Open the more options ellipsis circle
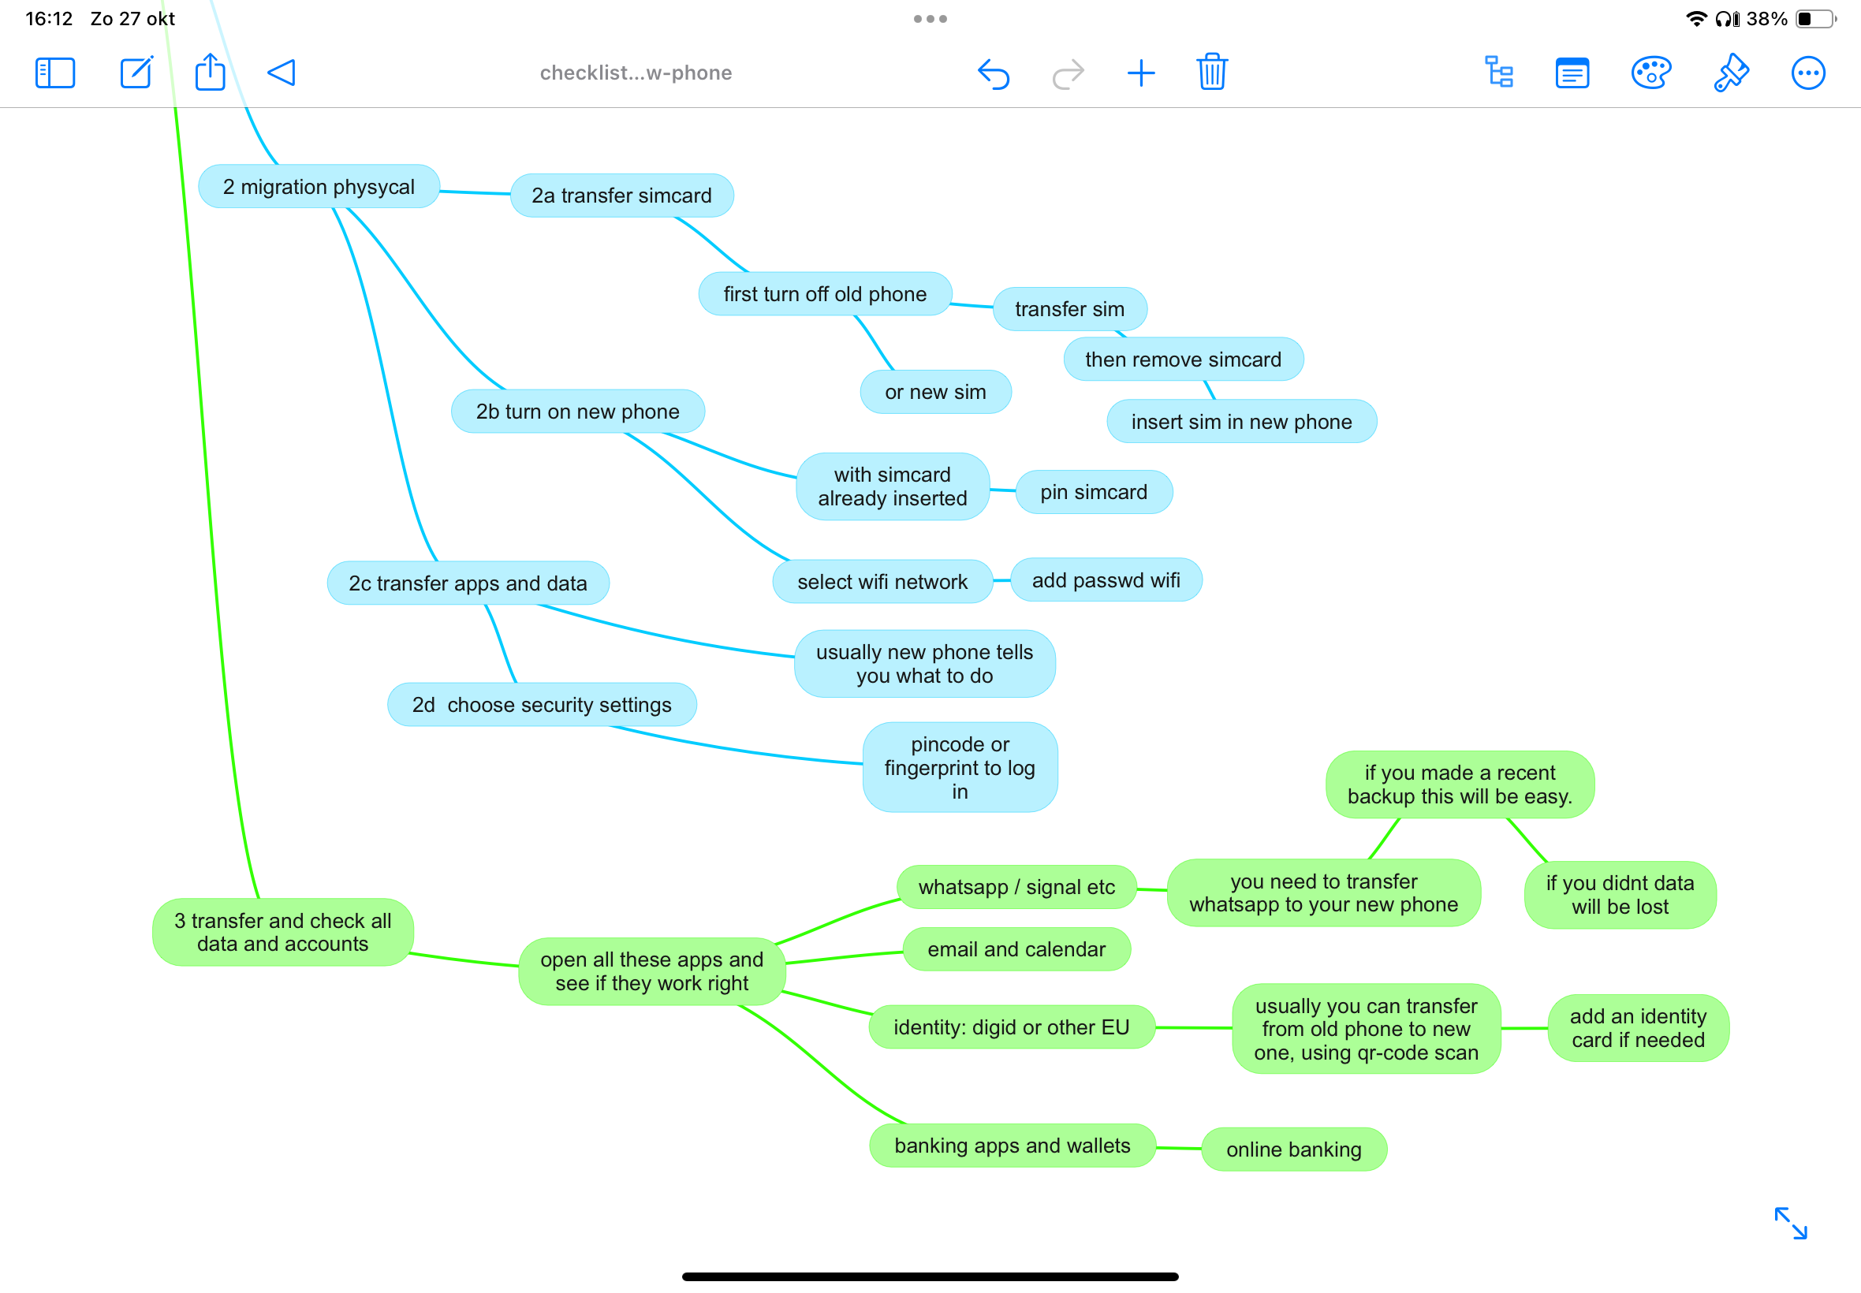Screen dimensions: 1861x1293 [1807, 73]
